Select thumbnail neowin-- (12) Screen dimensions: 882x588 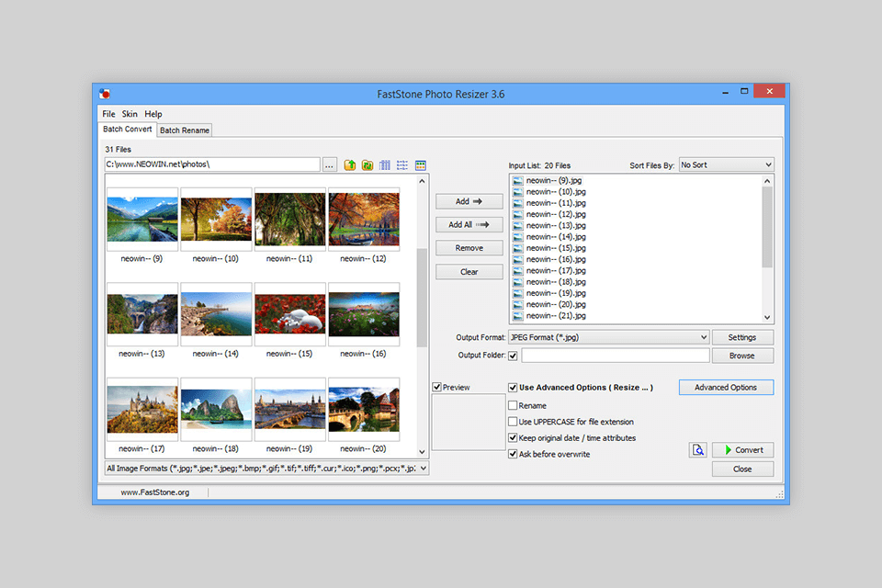364,220
